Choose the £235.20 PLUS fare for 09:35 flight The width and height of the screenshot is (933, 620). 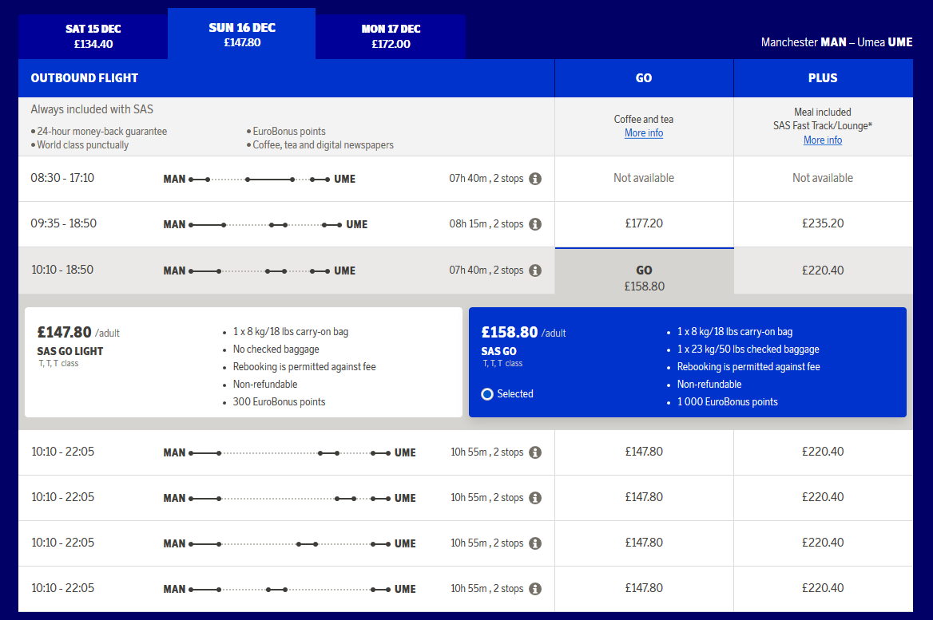[x=823, y=223]
